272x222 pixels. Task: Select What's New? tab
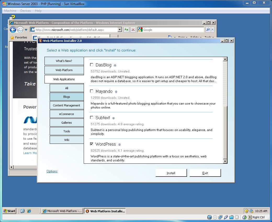pyautogui.click(x=64, y=61)
